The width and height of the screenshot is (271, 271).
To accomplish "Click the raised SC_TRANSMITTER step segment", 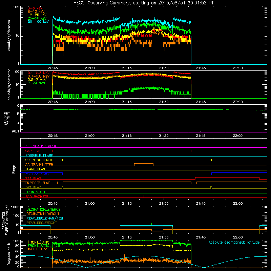I will [x=144, y=163].
